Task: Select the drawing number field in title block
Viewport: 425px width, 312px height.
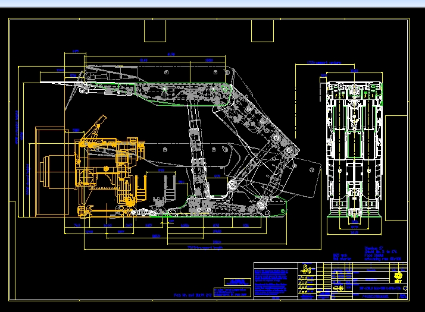Action: pyautogui.click(x=375, y=297)
